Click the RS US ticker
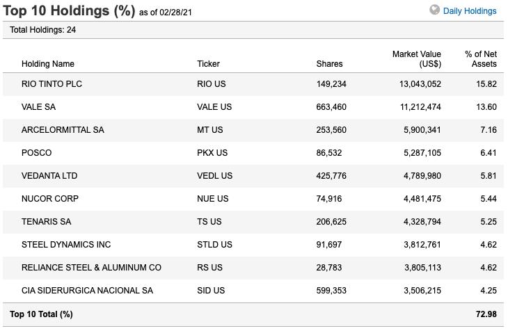Image resolution: width=508 pixels, height=331 pixels. click(210, 268)
